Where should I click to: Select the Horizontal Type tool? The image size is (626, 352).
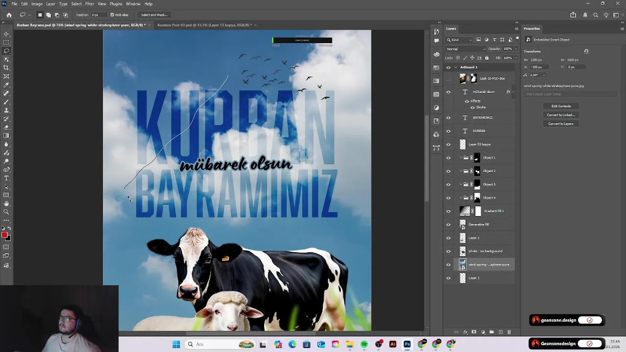point(6,178)
